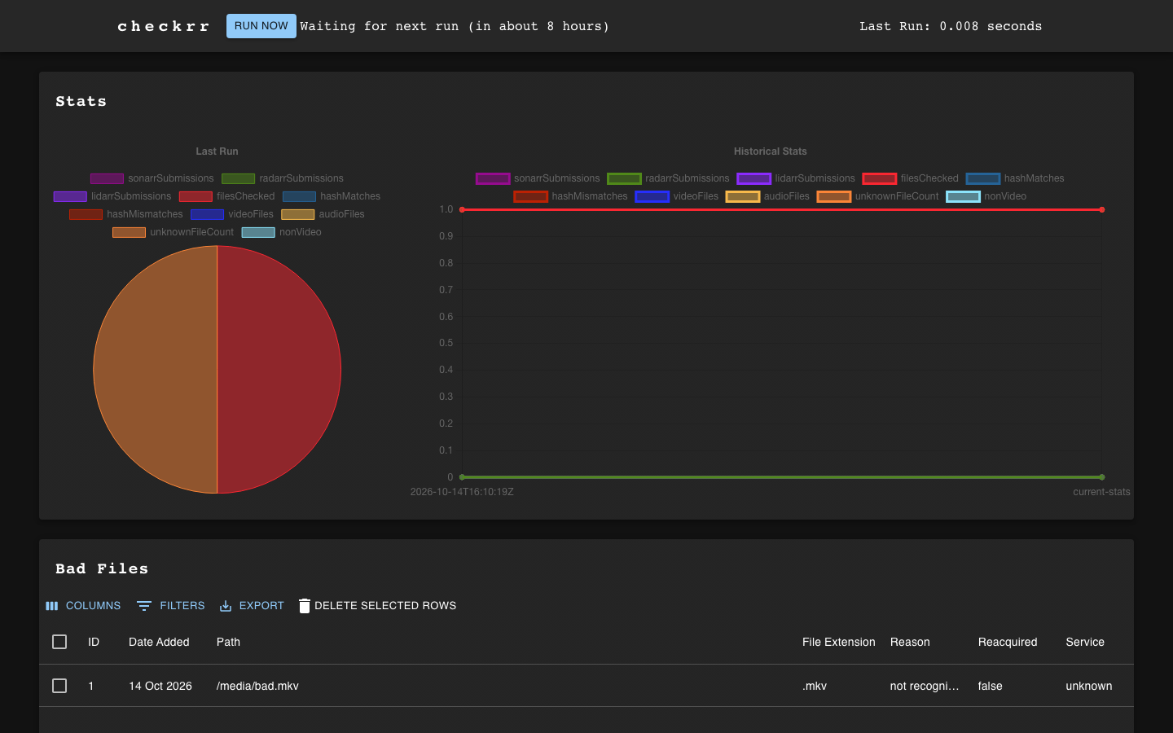Toggle lidarrSubmissions swatch in Last Run legend
The height and width of the screenshot is (733, 1173).
point(70,196)
